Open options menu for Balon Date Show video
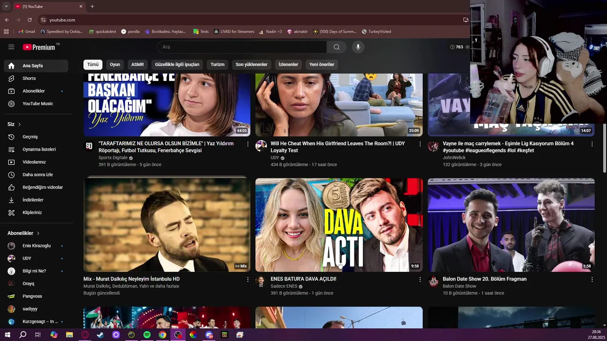 coord(592,279)
